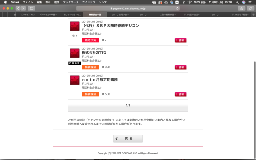
Task: Open the ヘルプ menu
Action: [103, 2]
